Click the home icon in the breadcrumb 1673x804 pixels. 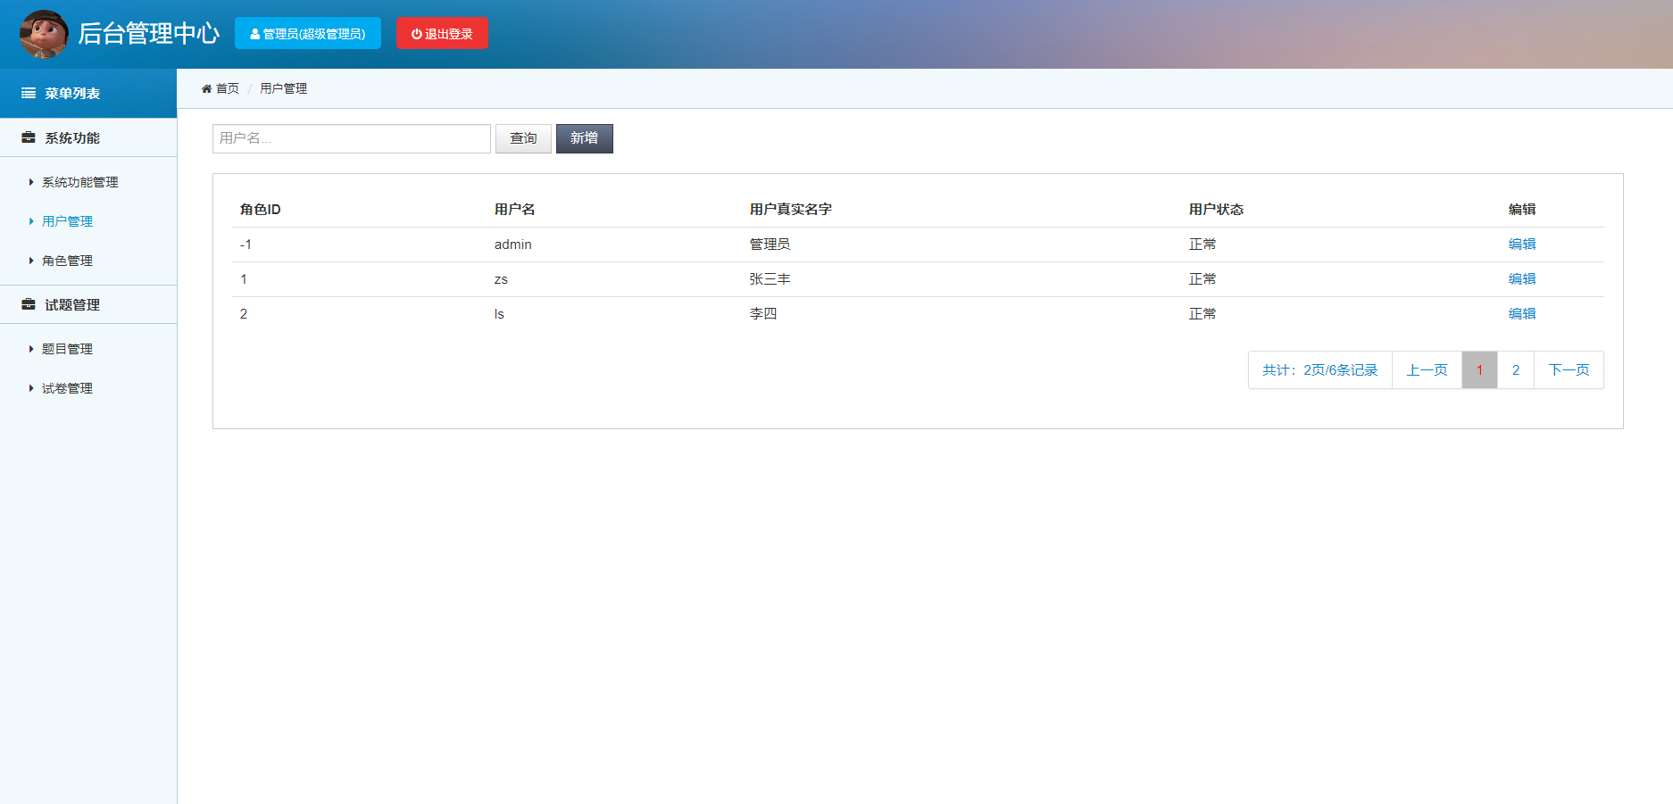pos(206,87)
